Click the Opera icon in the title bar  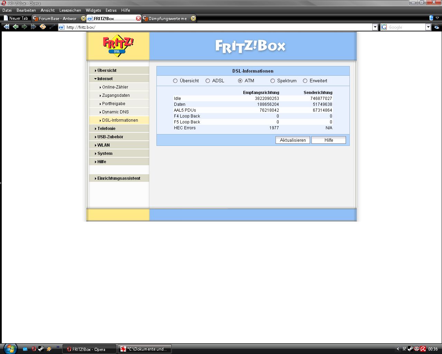(x=3, y=3)
